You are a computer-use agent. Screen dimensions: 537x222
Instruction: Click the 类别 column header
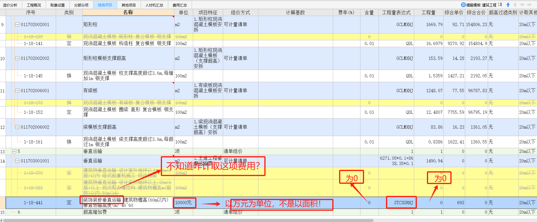69,12
